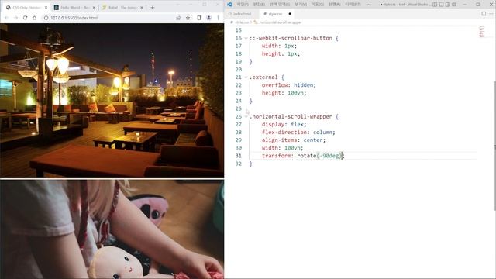Toggle the primary side bar layout icon

coord(435,5)
